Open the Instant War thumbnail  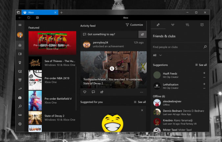click(35, 128)
